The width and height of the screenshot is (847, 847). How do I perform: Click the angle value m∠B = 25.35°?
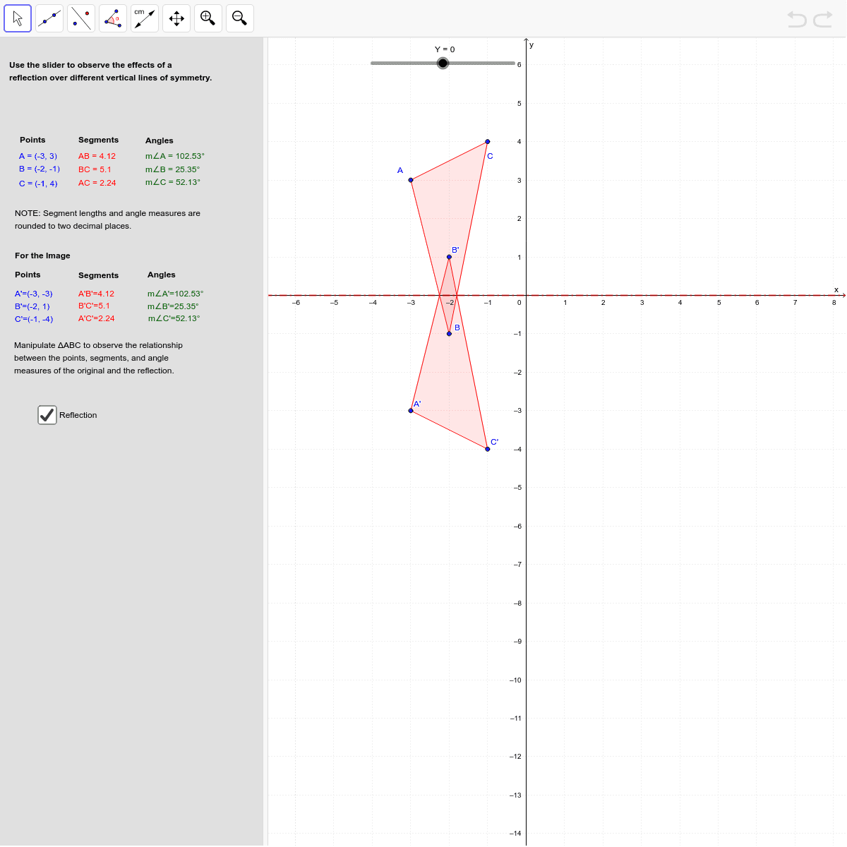pos(173,169)
